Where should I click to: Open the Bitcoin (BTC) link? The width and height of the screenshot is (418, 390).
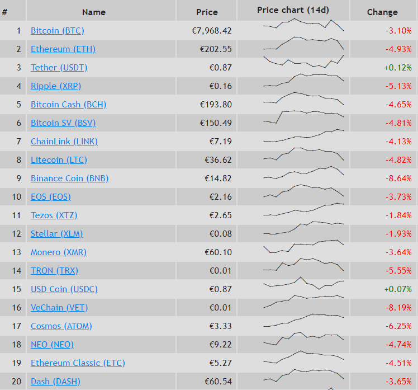pos(58,31)
